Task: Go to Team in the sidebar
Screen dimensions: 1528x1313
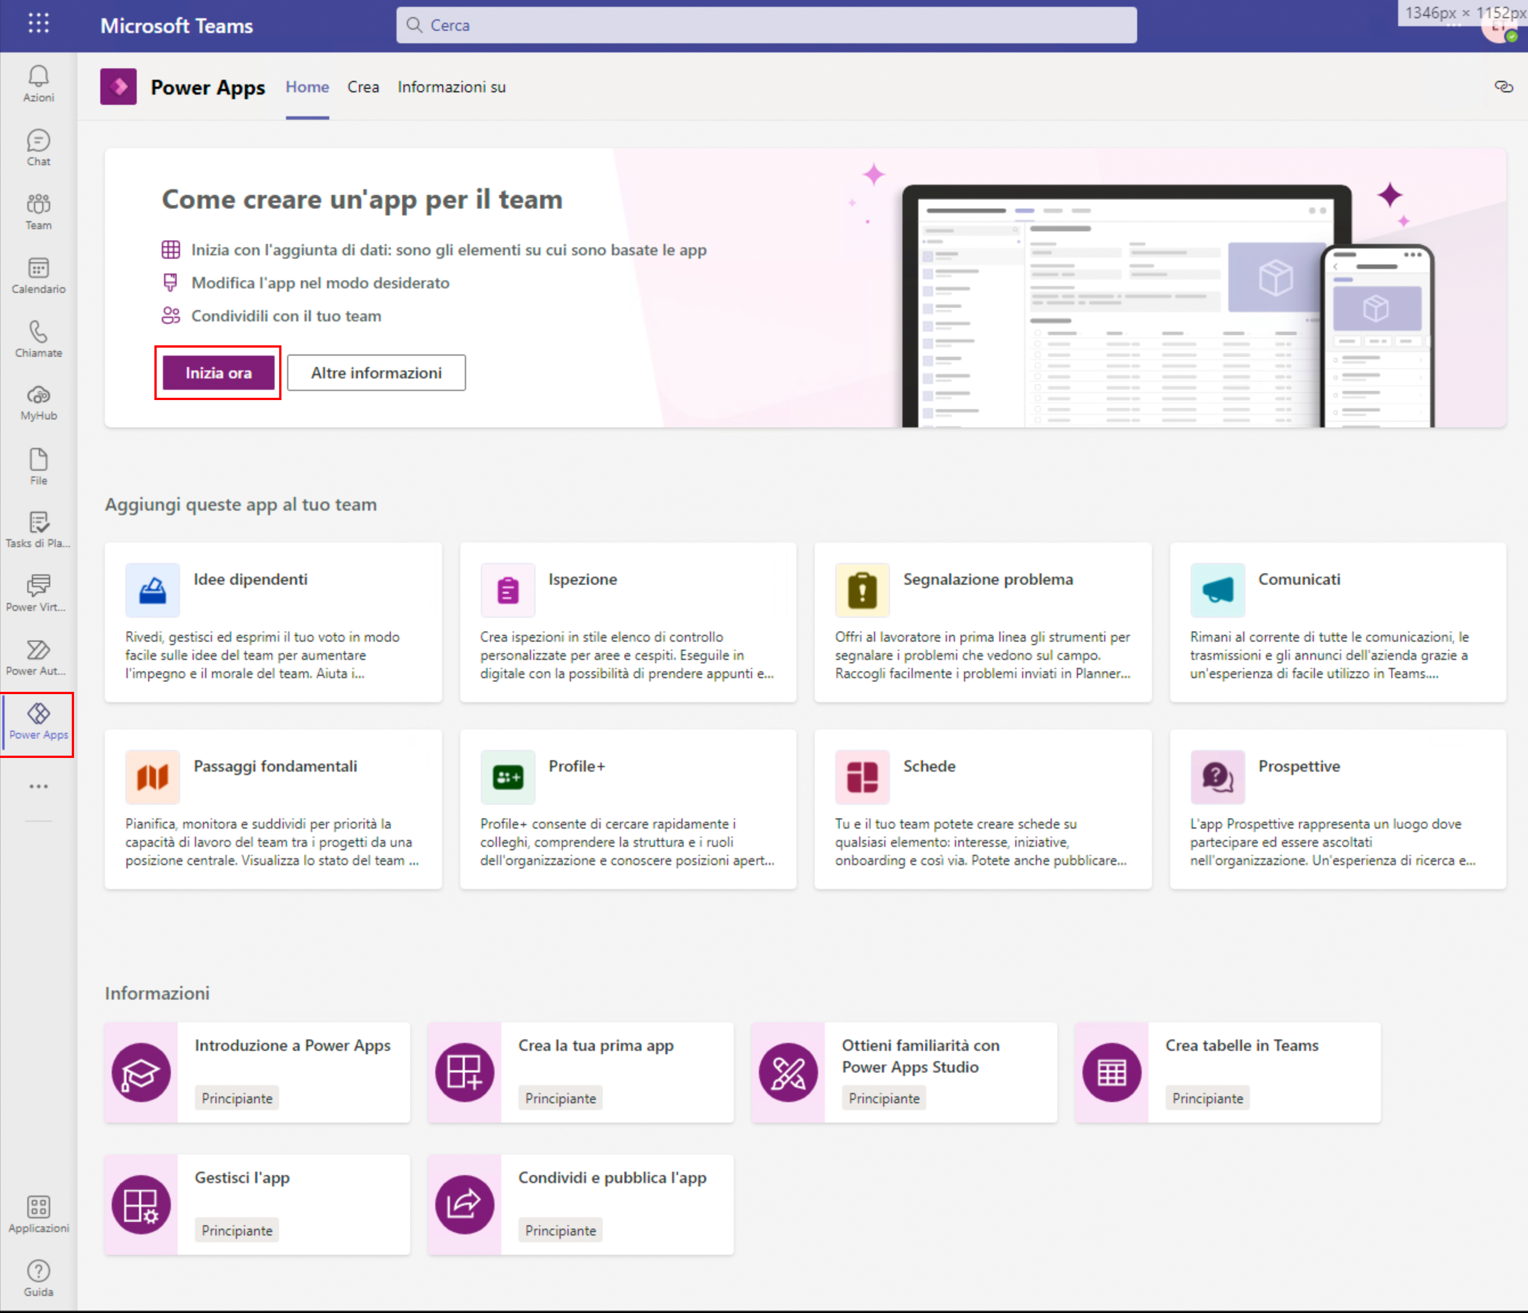Action: click(x=38, y=211)
